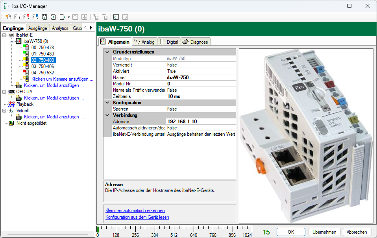Click 'Klicken um Klemme anzufügen' link
The height and width of the screenshot is (238, 377).
(x=62, y=79)
